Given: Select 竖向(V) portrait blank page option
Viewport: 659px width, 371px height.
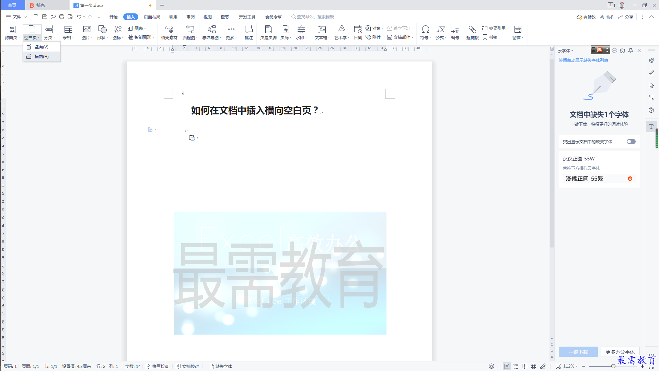Looking at the screenshot, I should 42,47.
